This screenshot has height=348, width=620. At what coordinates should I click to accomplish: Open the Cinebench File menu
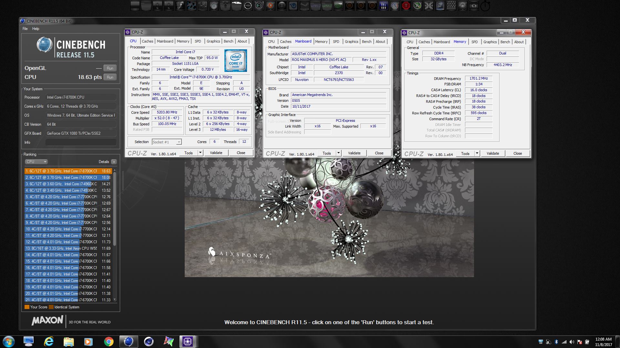tap(25, 29)
